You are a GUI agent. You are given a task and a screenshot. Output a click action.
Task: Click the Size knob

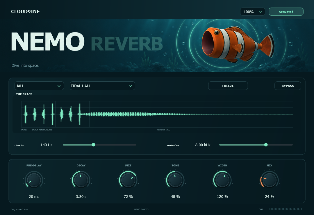click(128, 180)
